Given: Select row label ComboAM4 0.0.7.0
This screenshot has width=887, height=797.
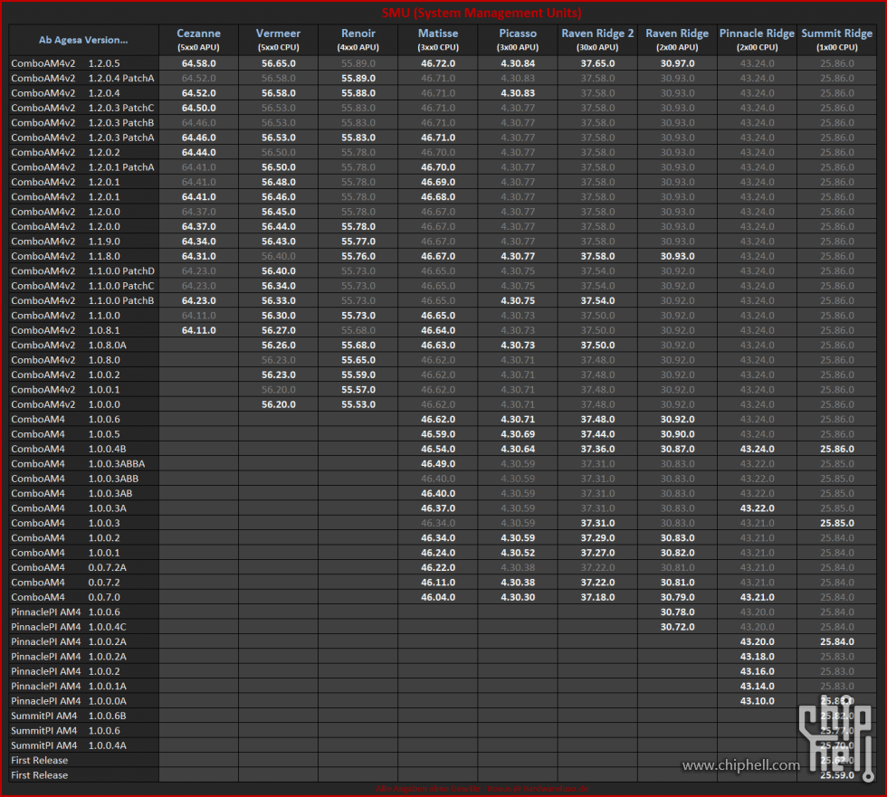Looking at the screenshot, I should click(65, 597).
